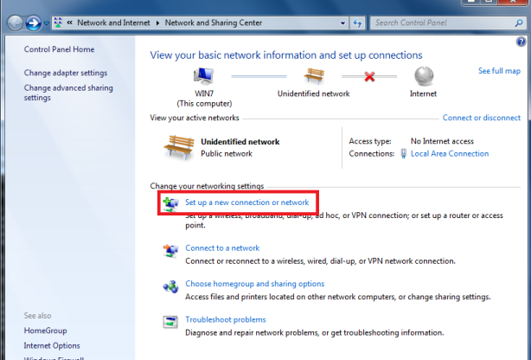Viewport: 531px width, 360px height.
Task: Click the Connect to a network icon
Action: click(x=170, y=251)
